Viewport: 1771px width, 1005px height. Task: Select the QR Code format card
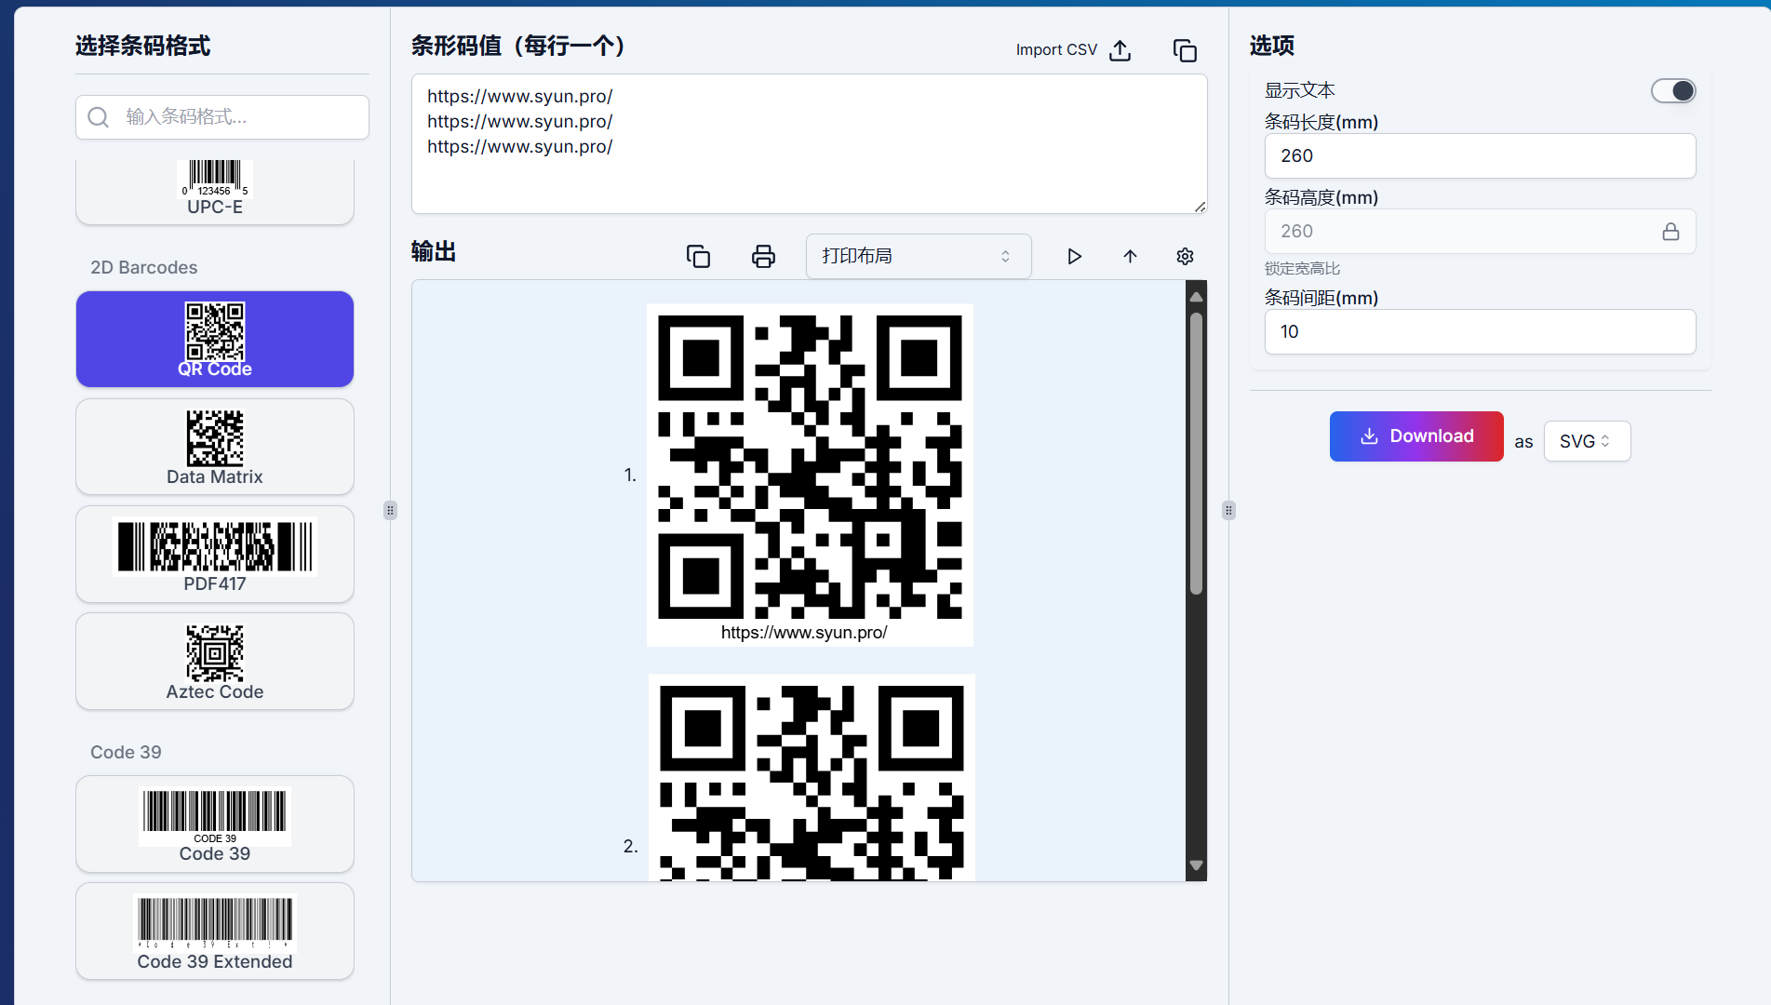click(215, 339)
